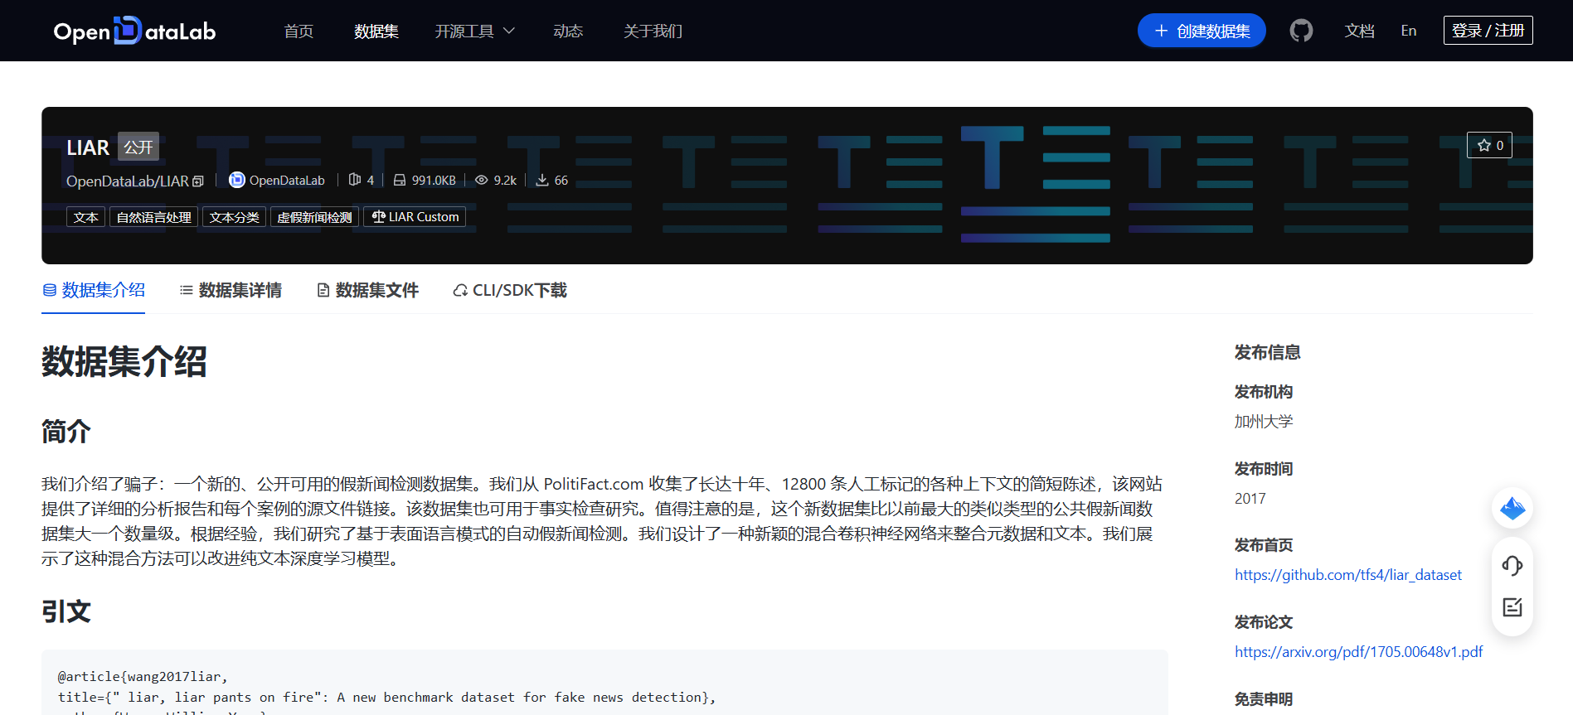Open the 数据集 navigation item

point(376,31)
